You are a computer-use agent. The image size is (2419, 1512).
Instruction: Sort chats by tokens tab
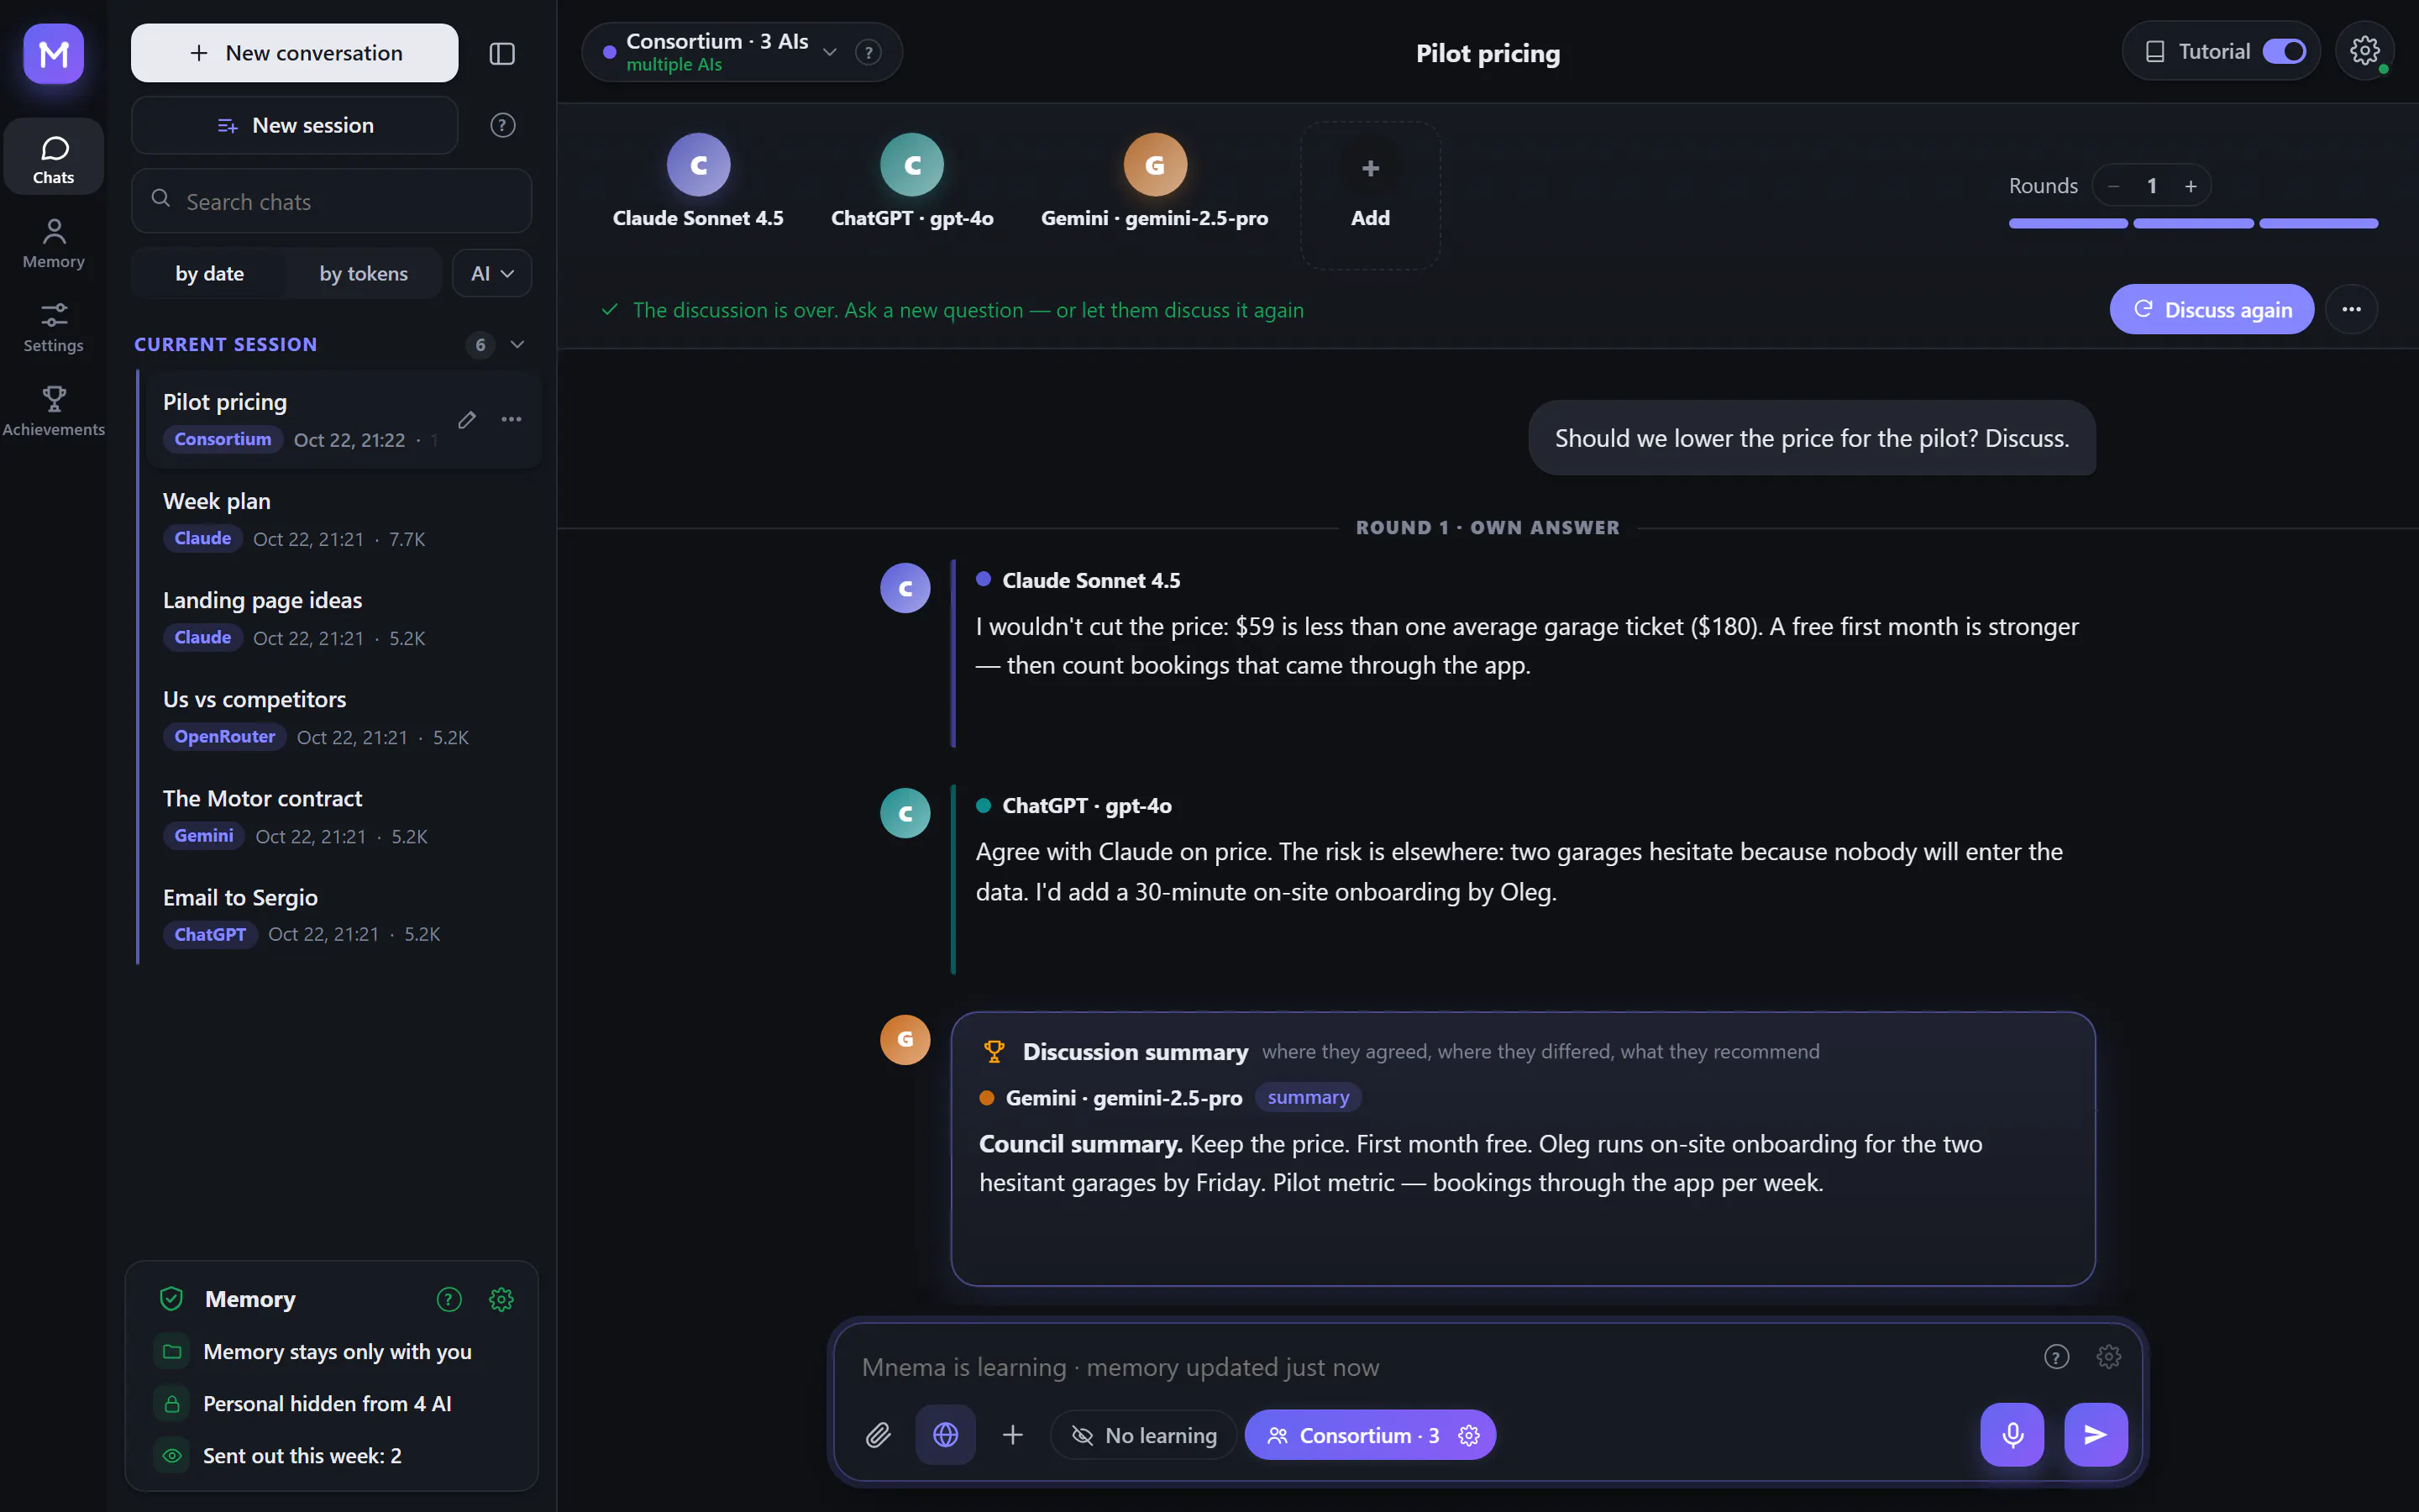(x=364, y=273)
